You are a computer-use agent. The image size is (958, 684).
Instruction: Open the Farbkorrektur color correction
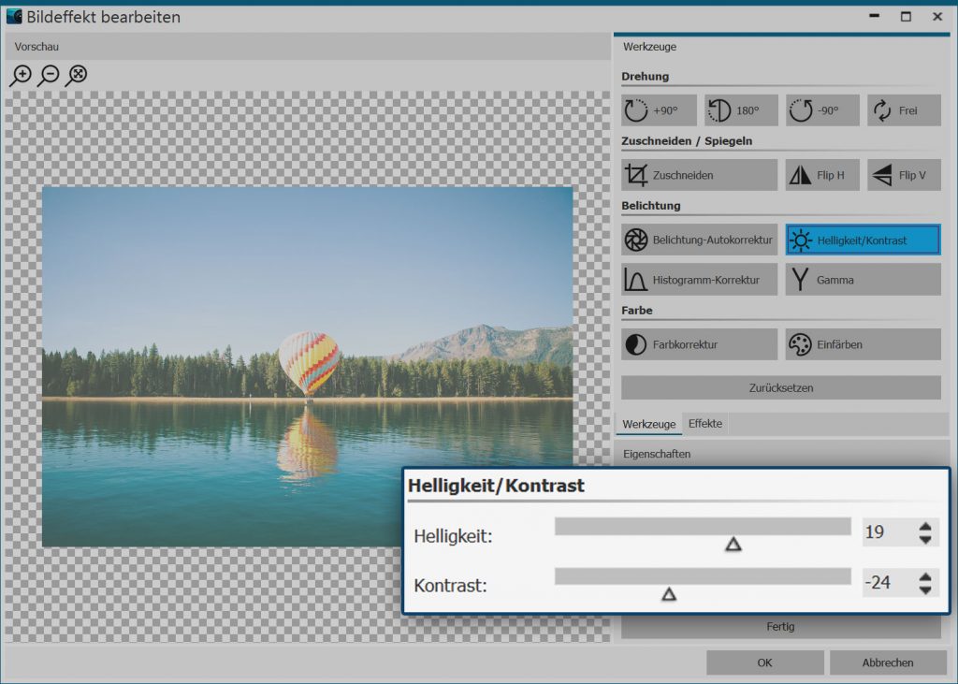699,344
